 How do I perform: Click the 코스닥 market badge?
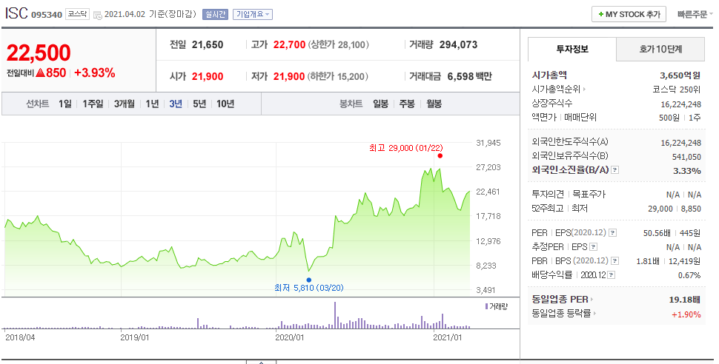[x=76, y=14]
